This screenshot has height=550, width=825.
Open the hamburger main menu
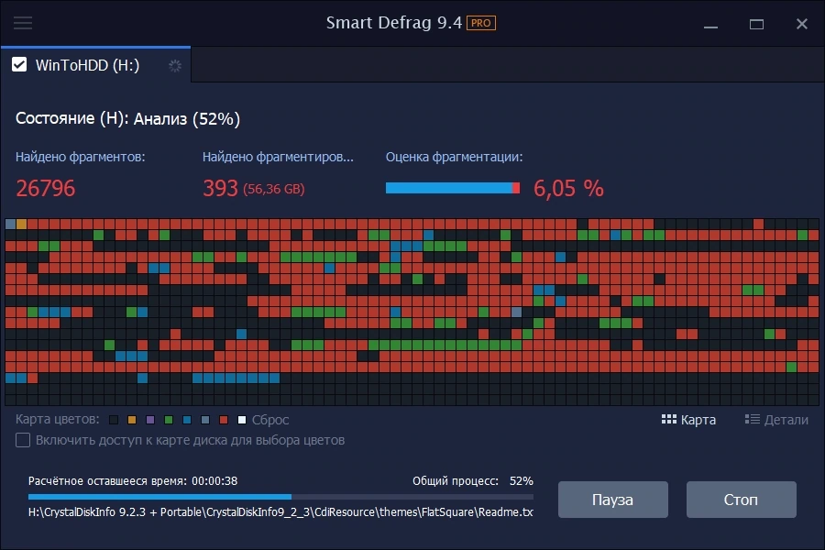pos(23,23)
